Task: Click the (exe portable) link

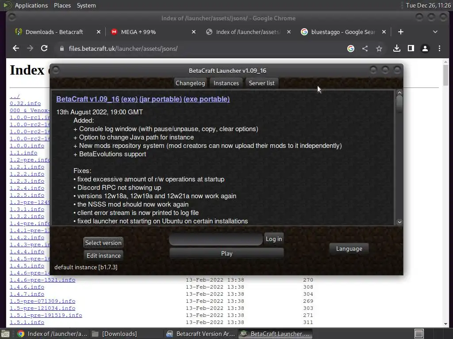Action: point(207,99)
